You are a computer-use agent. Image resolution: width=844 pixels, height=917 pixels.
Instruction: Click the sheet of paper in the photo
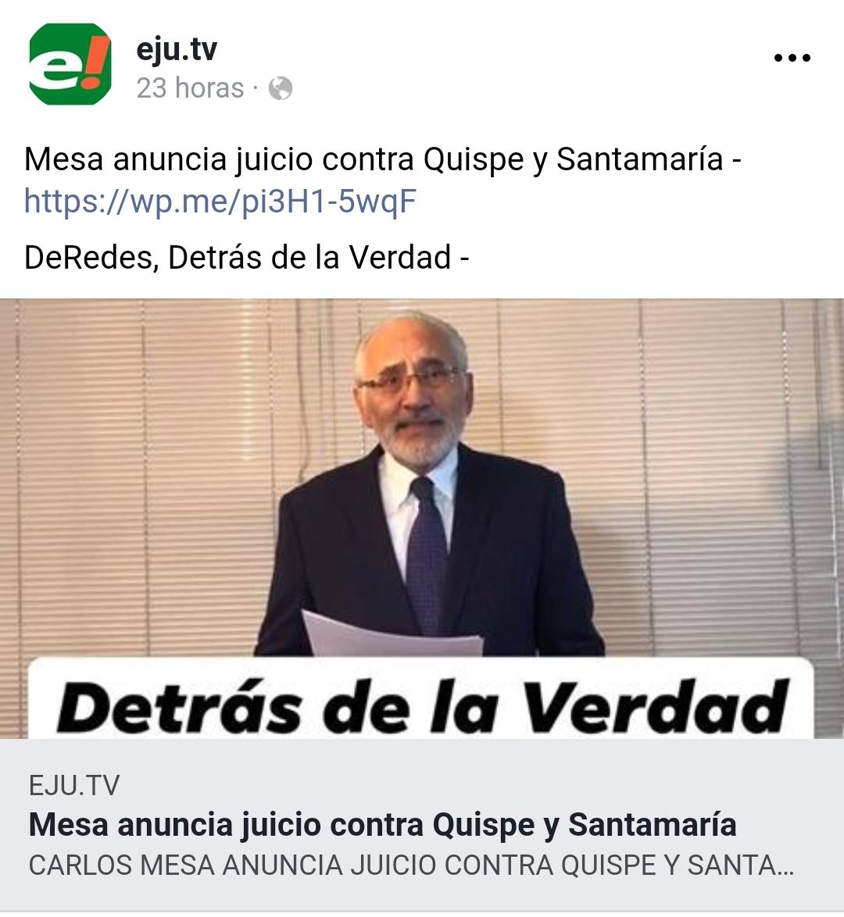[x=392, y=634]
